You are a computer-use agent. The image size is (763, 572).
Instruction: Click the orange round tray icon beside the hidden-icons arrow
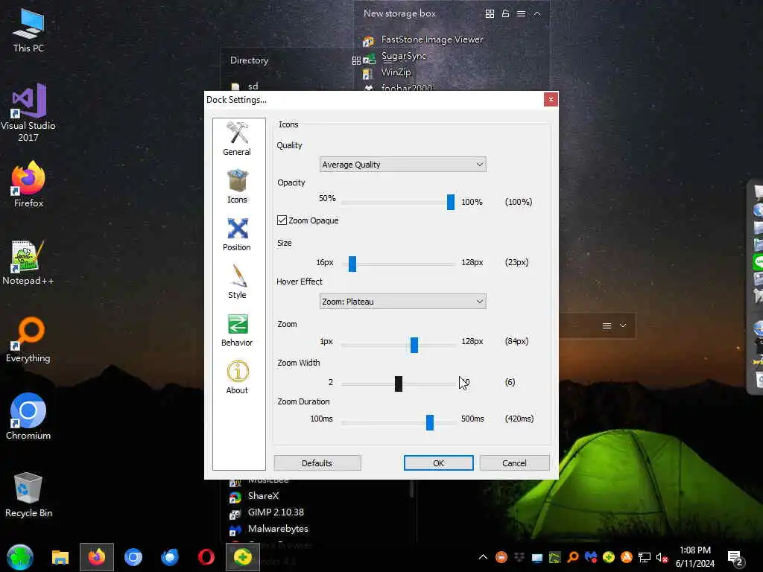point(501,557)
